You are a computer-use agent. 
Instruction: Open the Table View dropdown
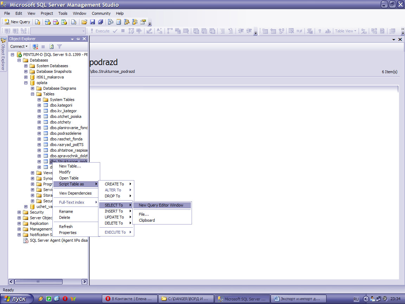(x=345, y=31)
